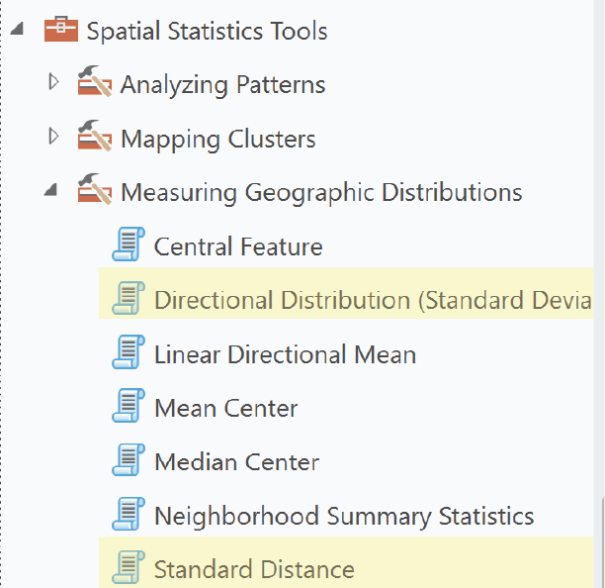This screenshot has width=605, height=588.
Task: Click the Spatial Statistics Tools toolbox icon
Action: pos(61,29)
